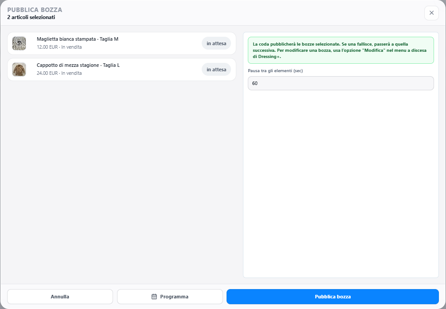Click the empty area below the article list
This screenshot has width=446, height=309.
pos(122,182)
